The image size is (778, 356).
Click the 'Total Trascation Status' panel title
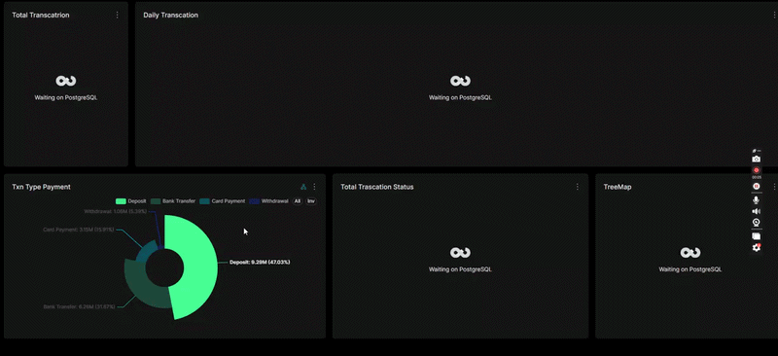click(377, 187)
